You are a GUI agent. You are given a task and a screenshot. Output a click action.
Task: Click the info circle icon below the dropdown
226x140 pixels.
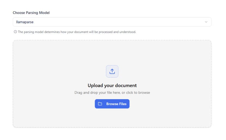coord(15,32)
